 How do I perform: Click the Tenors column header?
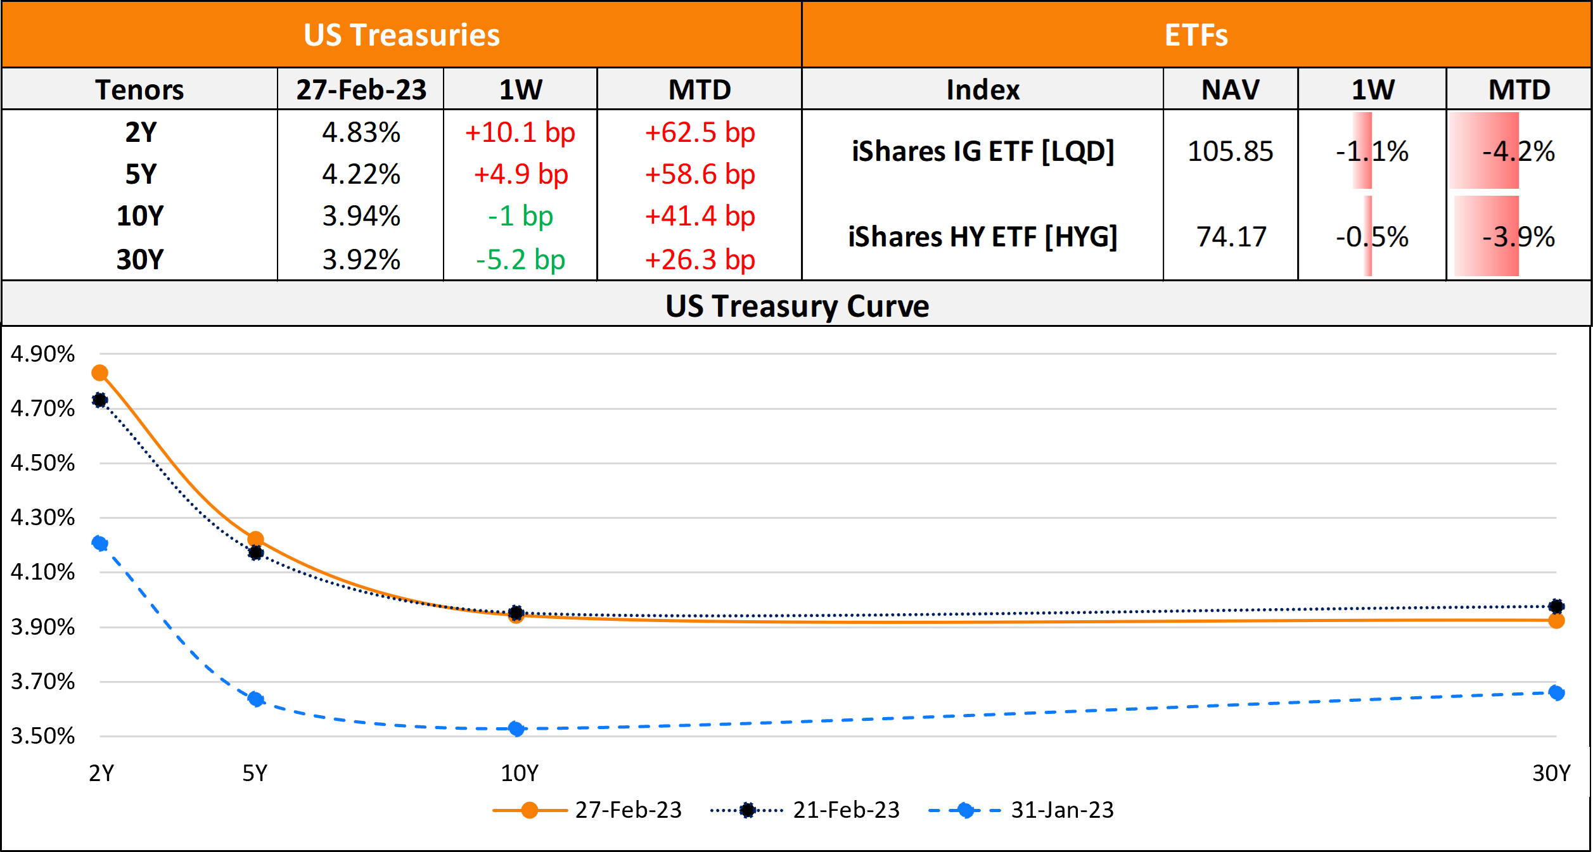click(x=139, y=89)
